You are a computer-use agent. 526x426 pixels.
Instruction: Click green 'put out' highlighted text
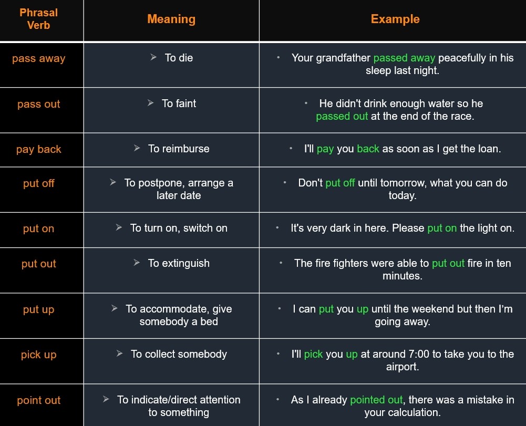[448, 263]
